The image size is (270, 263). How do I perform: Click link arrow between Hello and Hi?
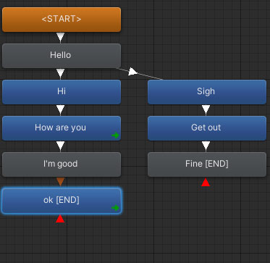point(60,73)
